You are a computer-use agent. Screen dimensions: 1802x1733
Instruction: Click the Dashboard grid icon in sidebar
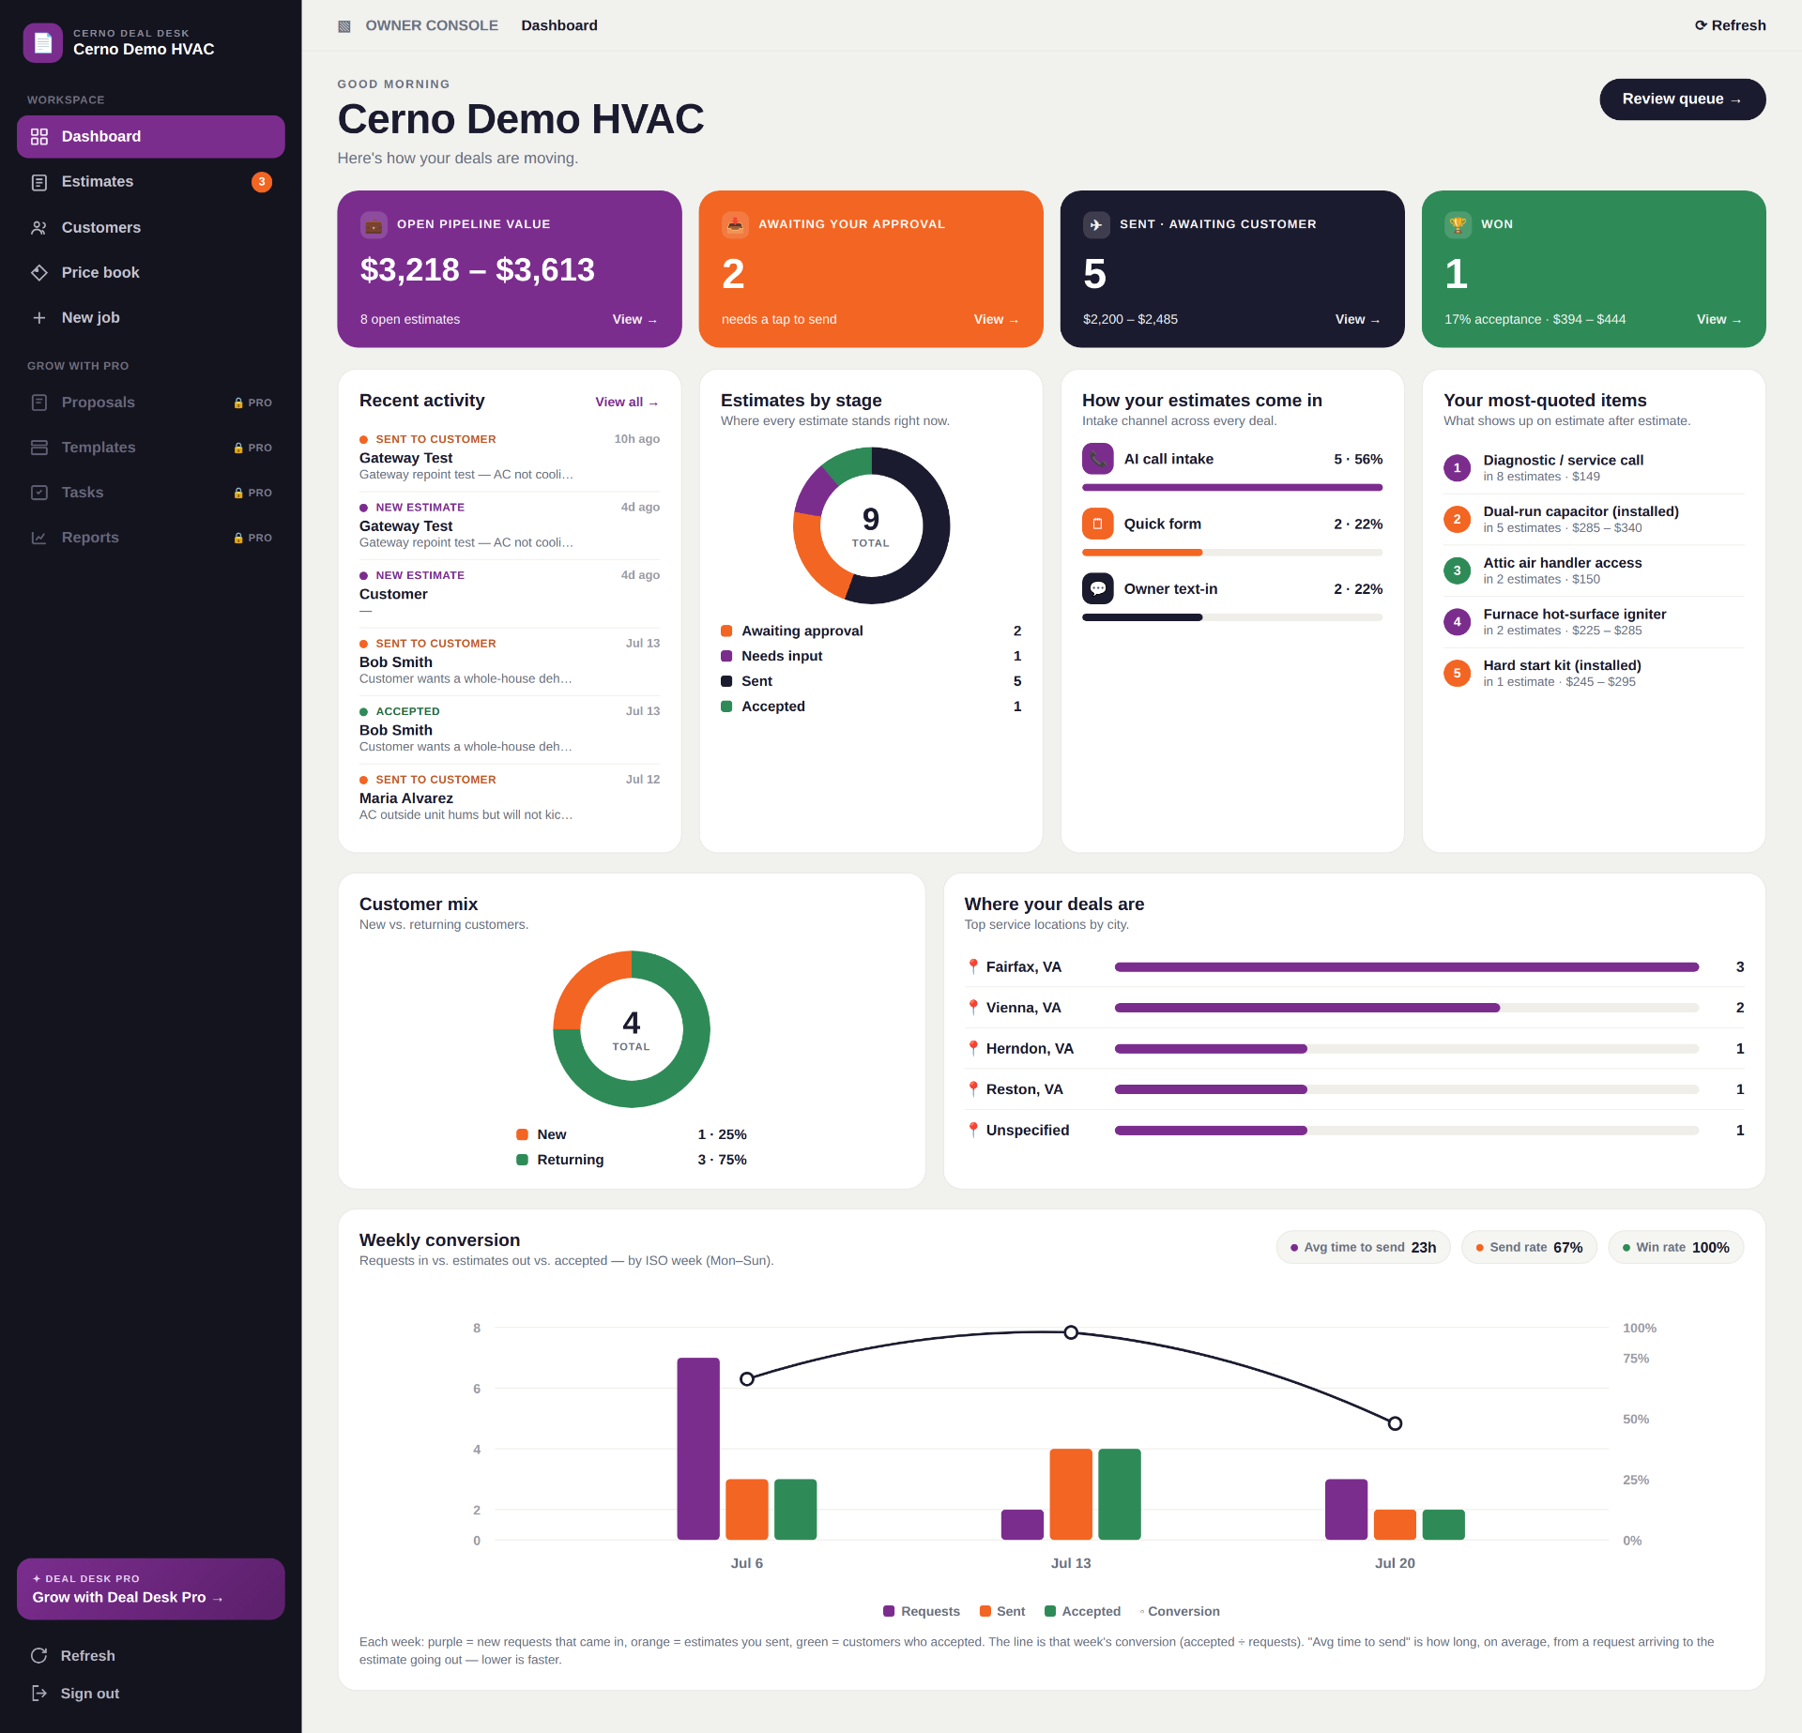coord(39,137)
